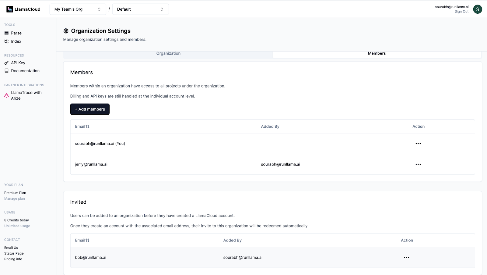Image resolution: width=487 pixels, height=275 pixels.
Task: Click the Documentation book icon
Action: (x=6, y=71)
